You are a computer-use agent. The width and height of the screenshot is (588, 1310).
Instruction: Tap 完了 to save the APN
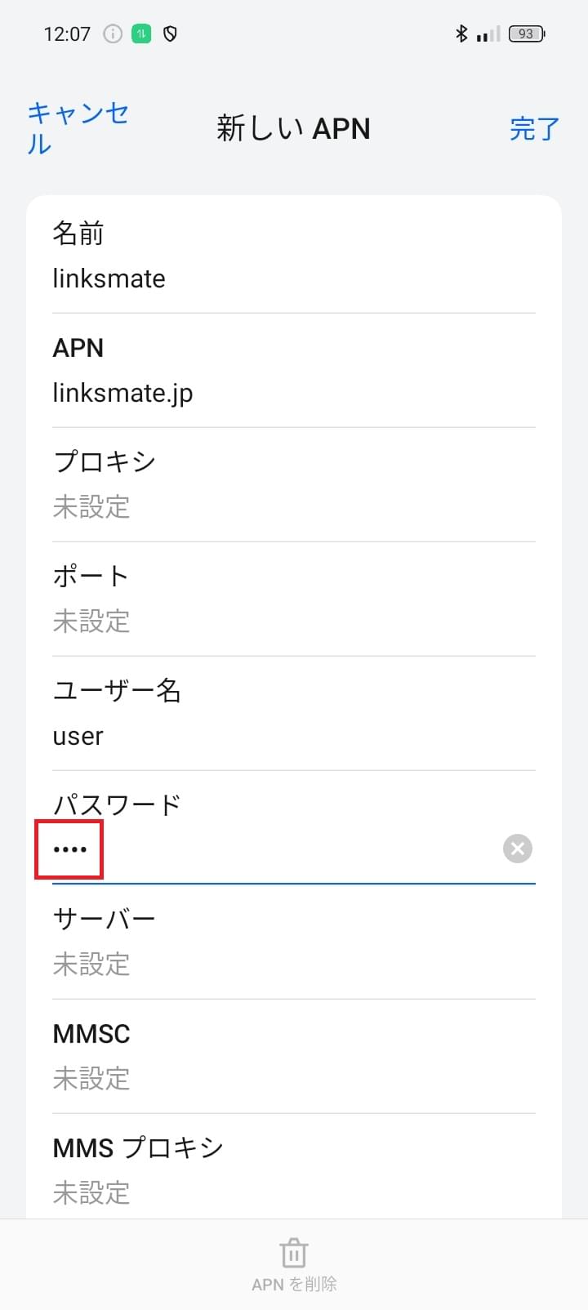coord(534,129)
